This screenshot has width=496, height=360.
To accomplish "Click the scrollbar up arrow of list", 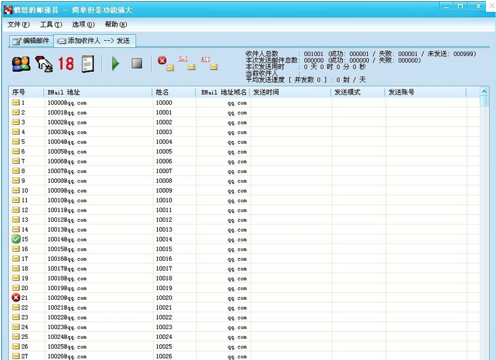I will click(x=484, y=92).
